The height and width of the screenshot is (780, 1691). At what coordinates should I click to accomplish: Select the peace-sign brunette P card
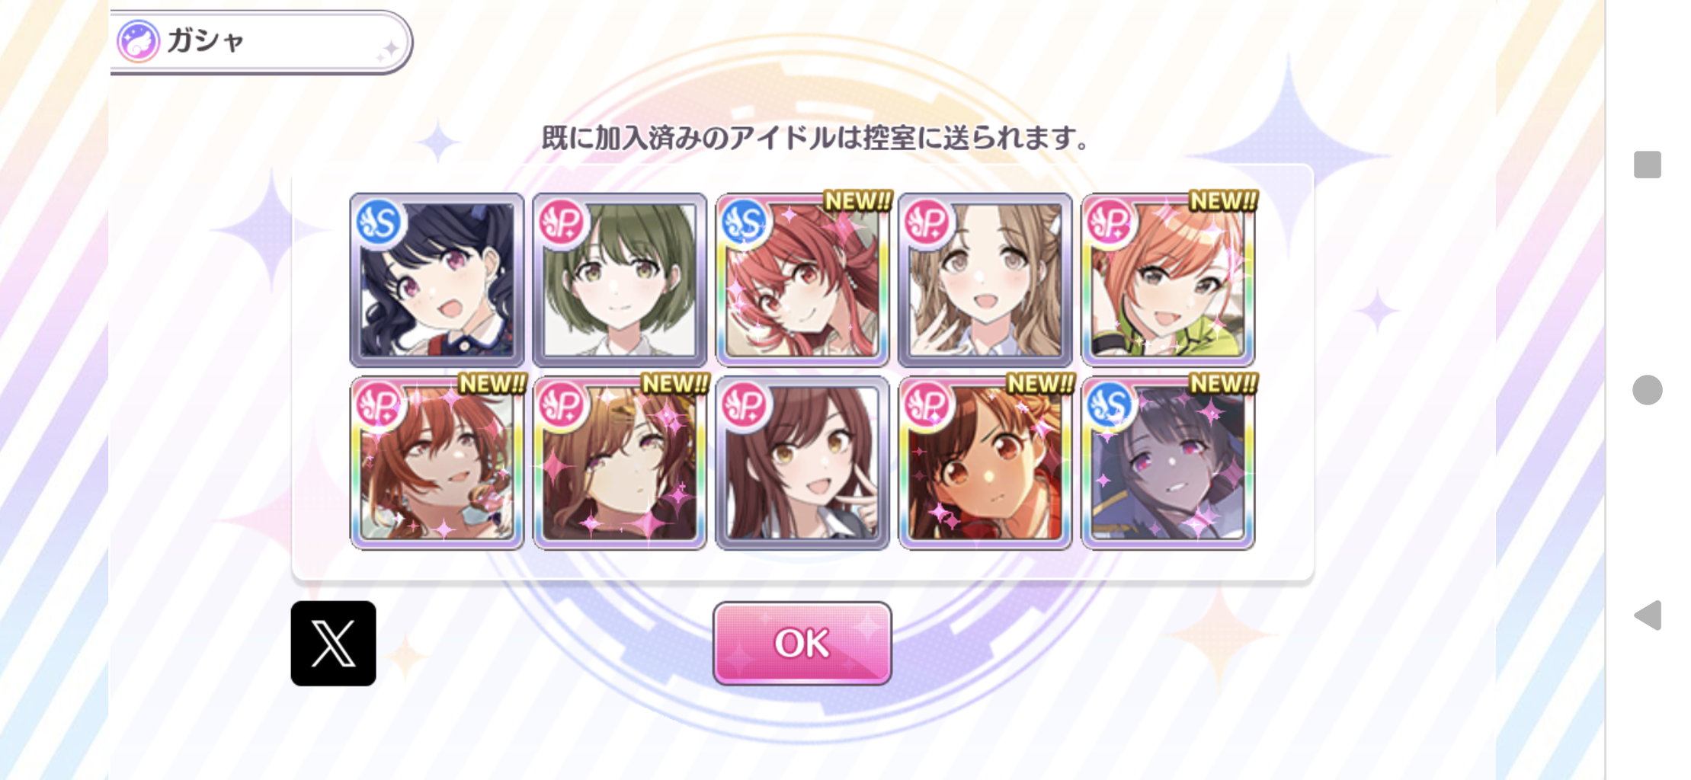[802, 462]
